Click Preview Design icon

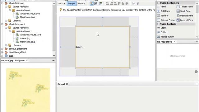[100, 3]
